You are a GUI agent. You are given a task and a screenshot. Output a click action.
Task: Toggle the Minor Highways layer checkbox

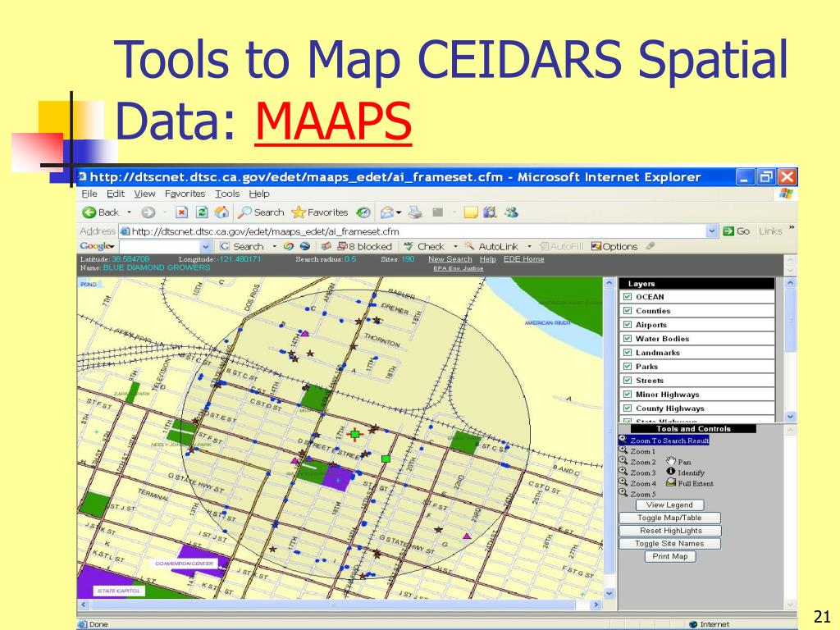(x=628, y=394)
